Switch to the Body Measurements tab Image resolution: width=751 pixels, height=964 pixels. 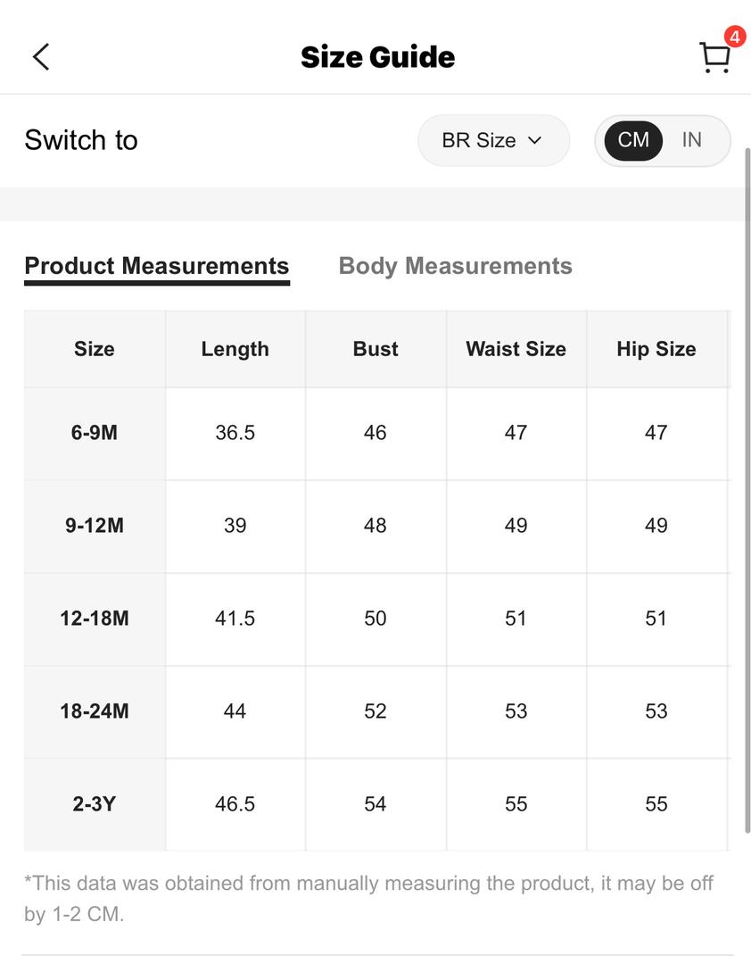(x=456, y=266)
